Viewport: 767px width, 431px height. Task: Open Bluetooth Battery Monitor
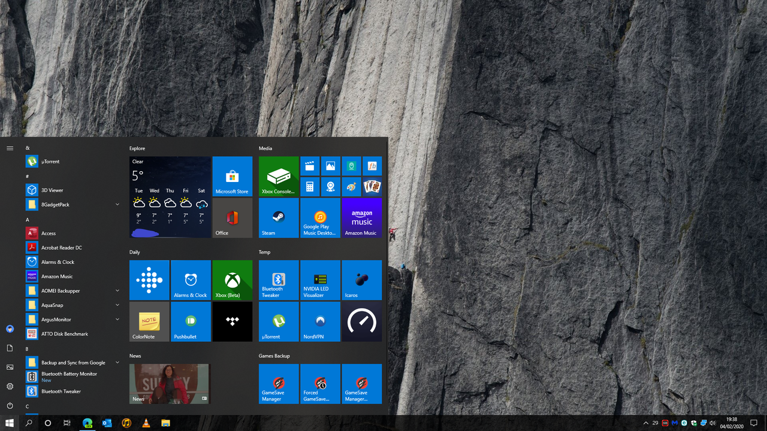coord(72,377)
